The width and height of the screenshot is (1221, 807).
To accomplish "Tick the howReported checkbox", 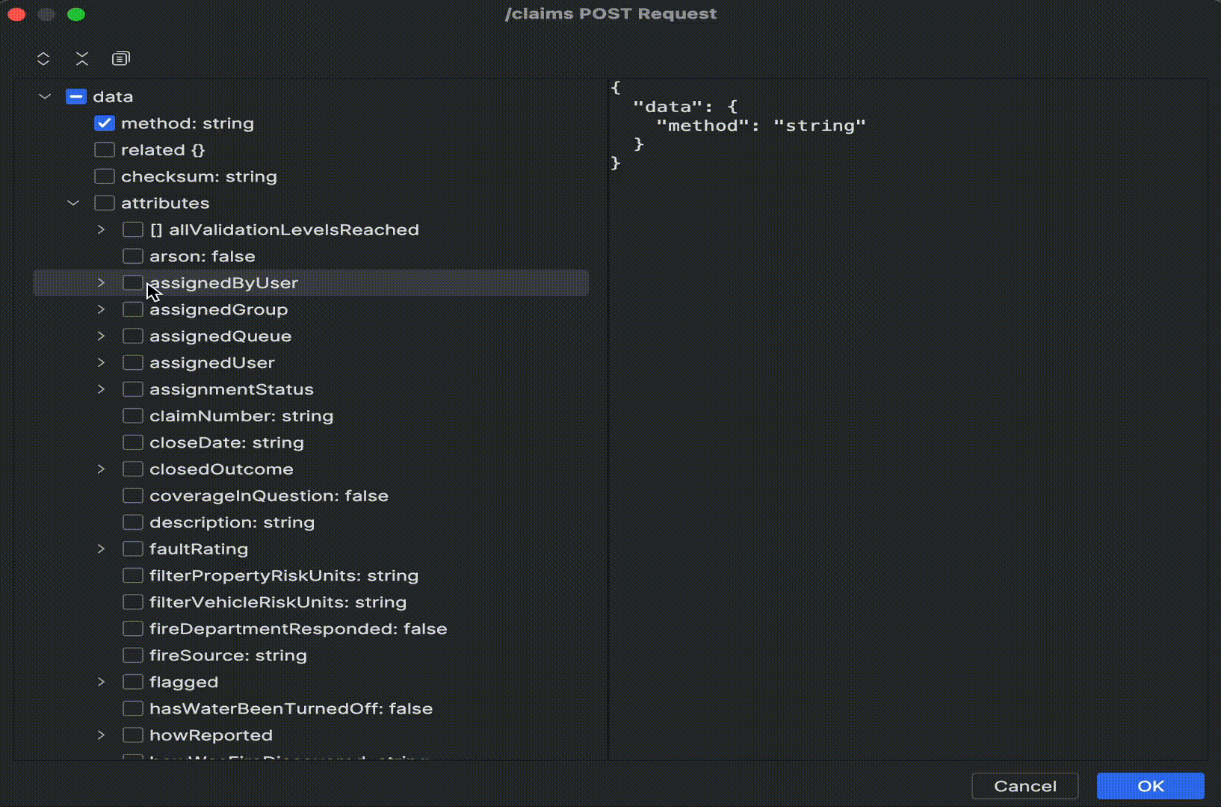I will click(133, 735).
